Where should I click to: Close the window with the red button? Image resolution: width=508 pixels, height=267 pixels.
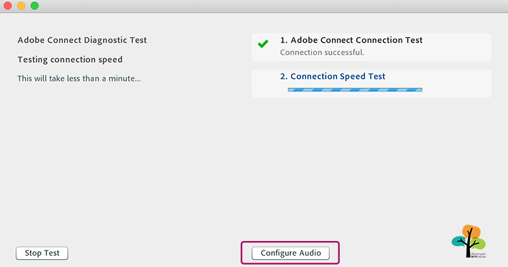coord(8,6)
